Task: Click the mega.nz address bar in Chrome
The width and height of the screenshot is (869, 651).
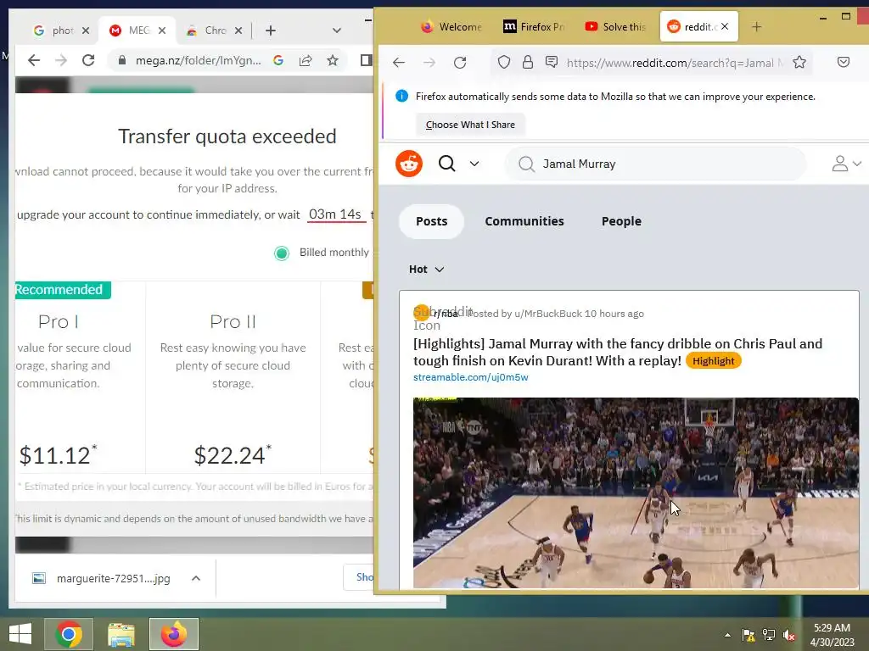Action: coord(199,60)
